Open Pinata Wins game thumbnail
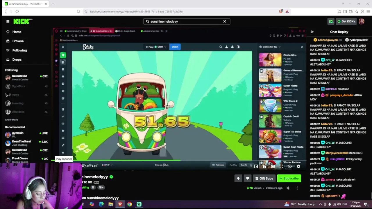Viewport: 372px width, 209px height. 270,60
